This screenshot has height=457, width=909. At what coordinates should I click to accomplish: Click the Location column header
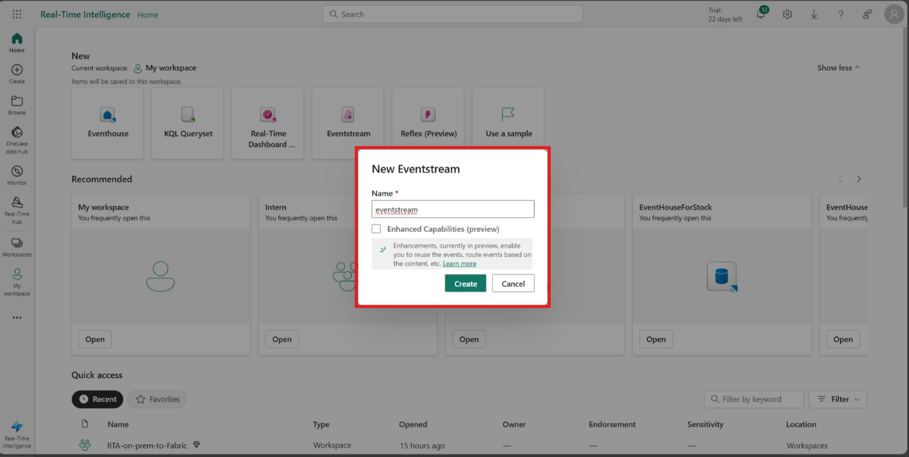click(x=801, y=424)
